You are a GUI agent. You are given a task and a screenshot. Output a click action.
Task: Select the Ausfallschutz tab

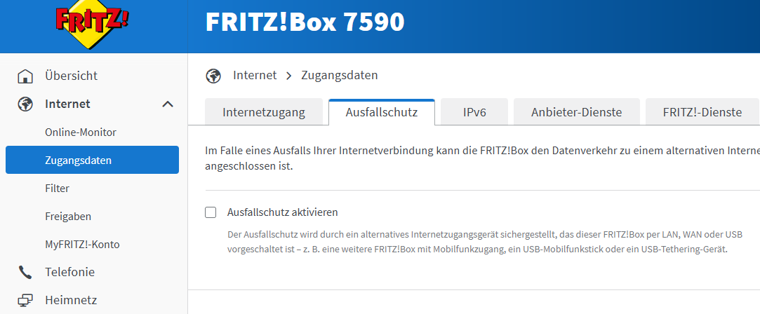pos(382,112)
